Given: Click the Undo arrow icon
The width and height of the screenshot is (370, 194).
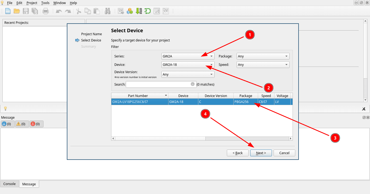Looking at the screenshot, I should click(59, 11).
